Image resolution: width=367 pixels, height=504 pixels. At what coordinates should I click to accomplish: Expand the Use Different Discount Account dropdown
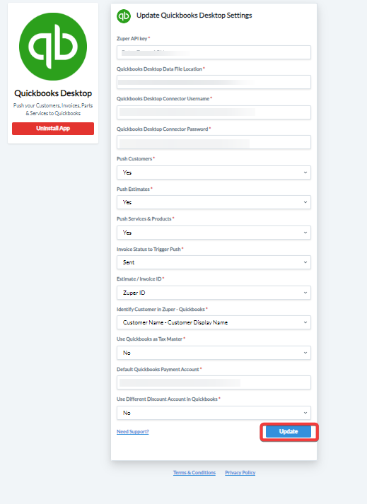tap(214, 413)
